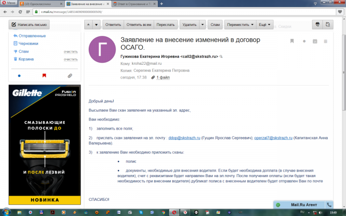
Task: Flag this message with bookmark icon
Action: coord(292,41)
